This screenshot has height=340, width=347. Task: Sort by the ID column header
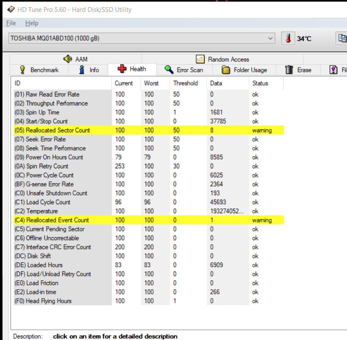pyautogui.click(x=61, y=83)
